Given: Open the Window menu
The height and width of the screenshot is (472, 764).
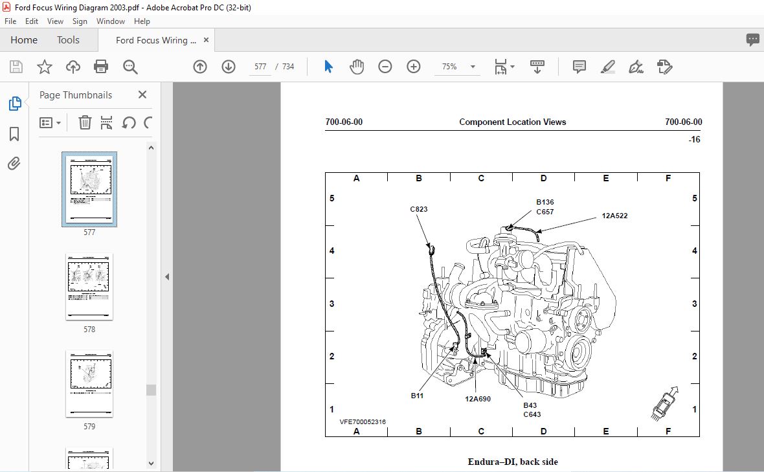Looking at the screenshot, I should 111,21.
